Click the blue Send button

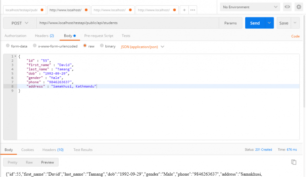(x=255, y=23)
